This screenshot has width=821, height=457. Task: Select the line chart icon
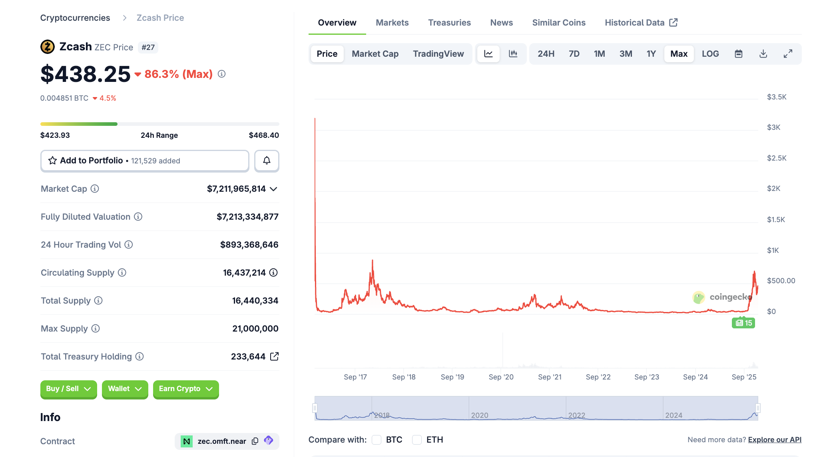[x=488, y=54]
